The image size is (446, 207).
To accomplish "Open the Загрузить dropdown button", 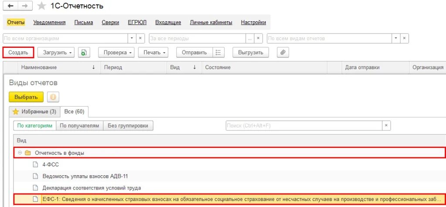I will click(56, 52).
